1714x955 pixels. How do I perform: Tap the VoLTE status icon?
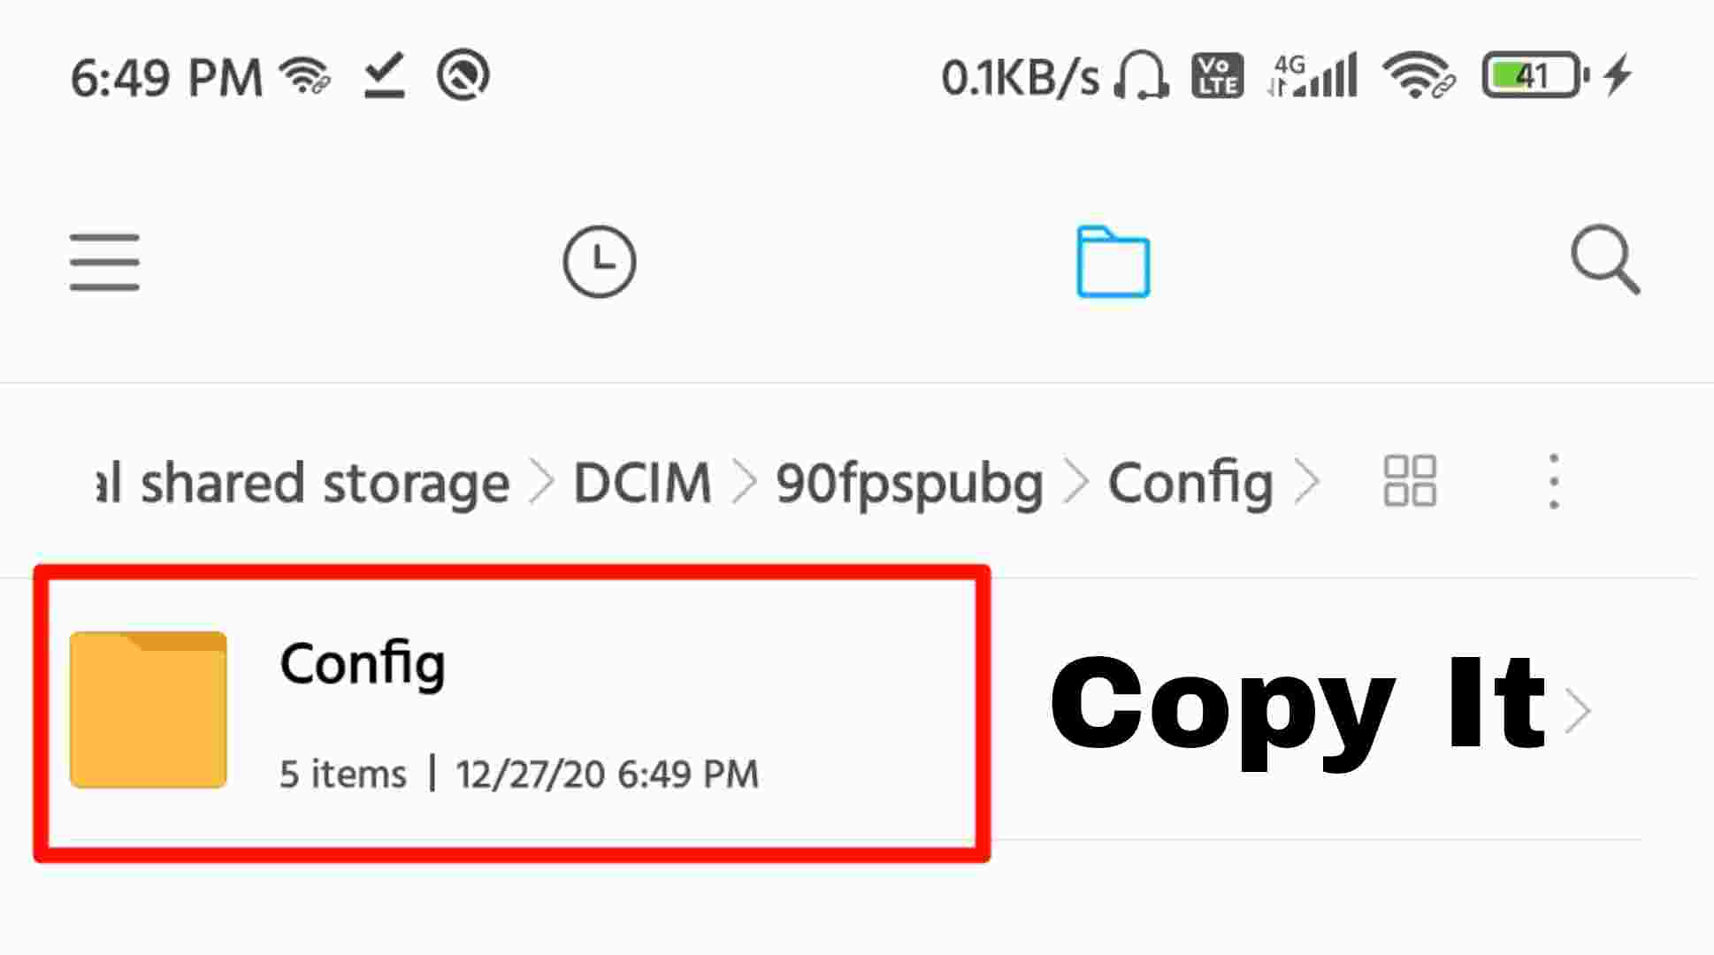pyautogui.click(x=1218, y=75)
